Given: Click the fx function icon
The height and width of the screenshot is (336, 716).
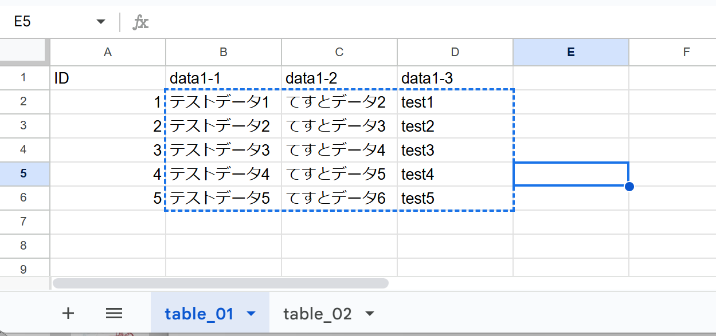Looking at the screenshot, I should 140,22.
